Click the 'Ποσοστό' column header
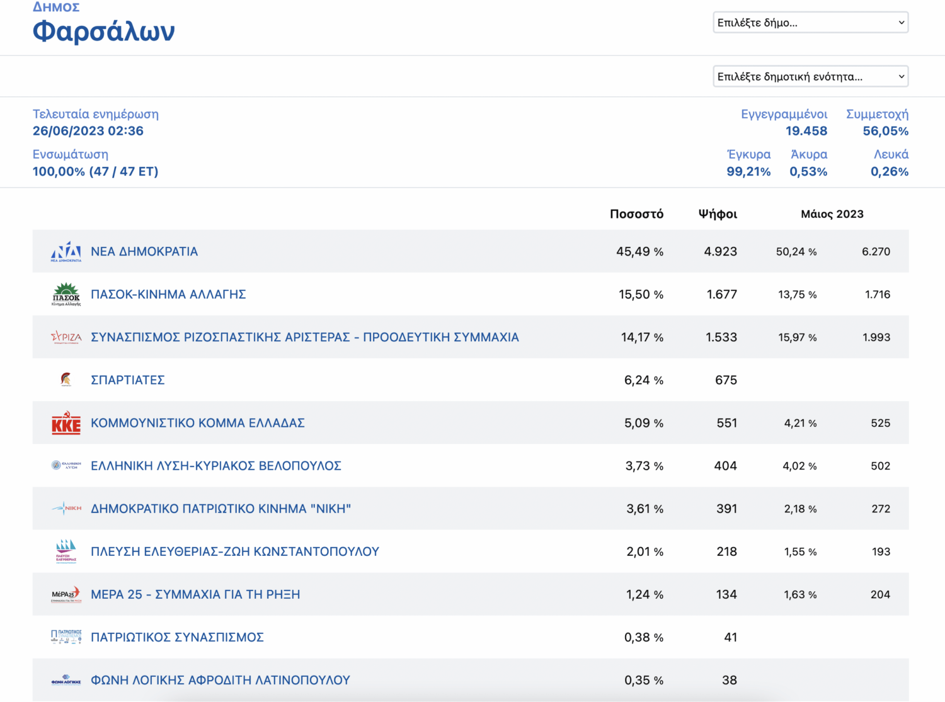The width and height of the screenshot is (945, 702). pos(636,214)
